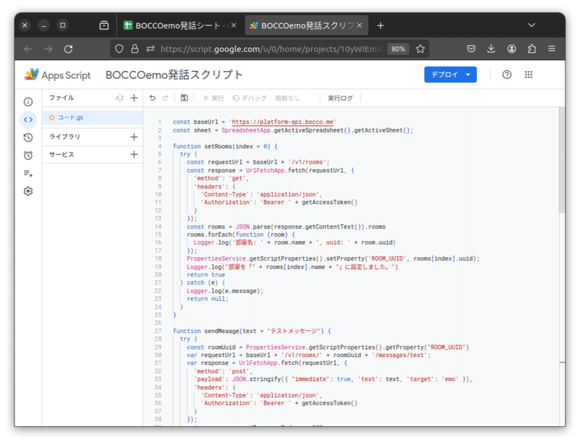The width and height of the screenshot is (580, 443).
Task: Open Apps Script help icon
Action: [507, 75]
